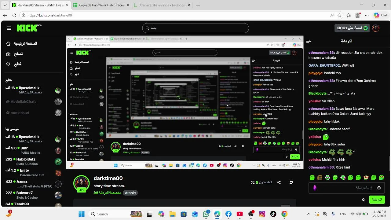Collapse the chat panel using arrow icon
The image size is (391, 220).
click(x=309, y=41)
